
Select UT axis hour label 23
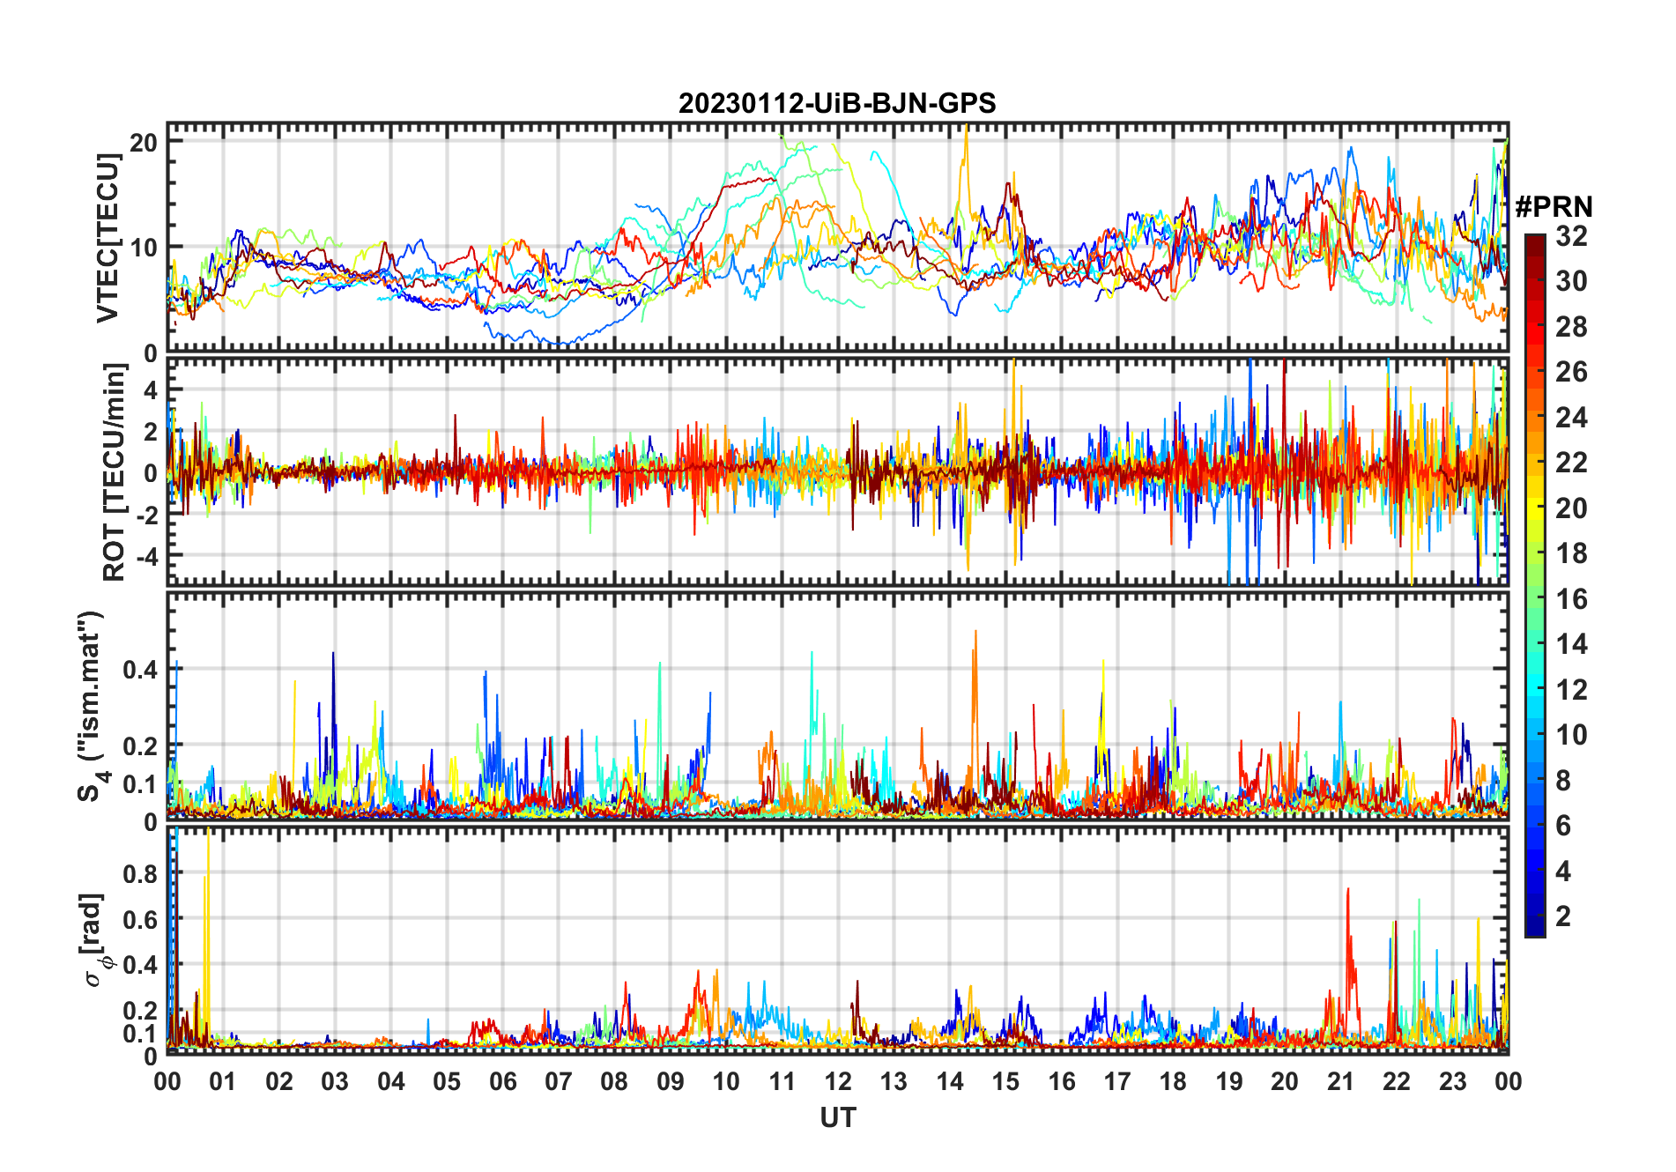point(1453,1081)
